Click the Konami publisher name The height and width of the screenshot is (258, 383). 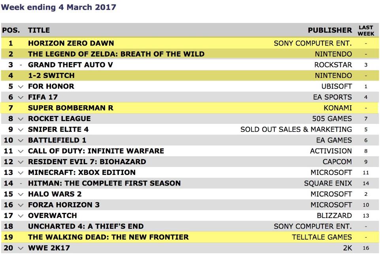tap(338, 108)
